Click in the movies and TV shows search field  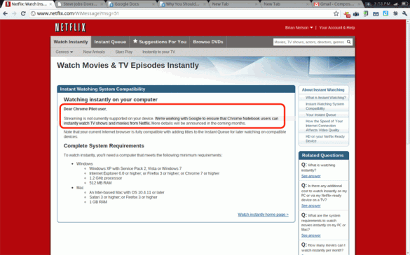(310, 42)
